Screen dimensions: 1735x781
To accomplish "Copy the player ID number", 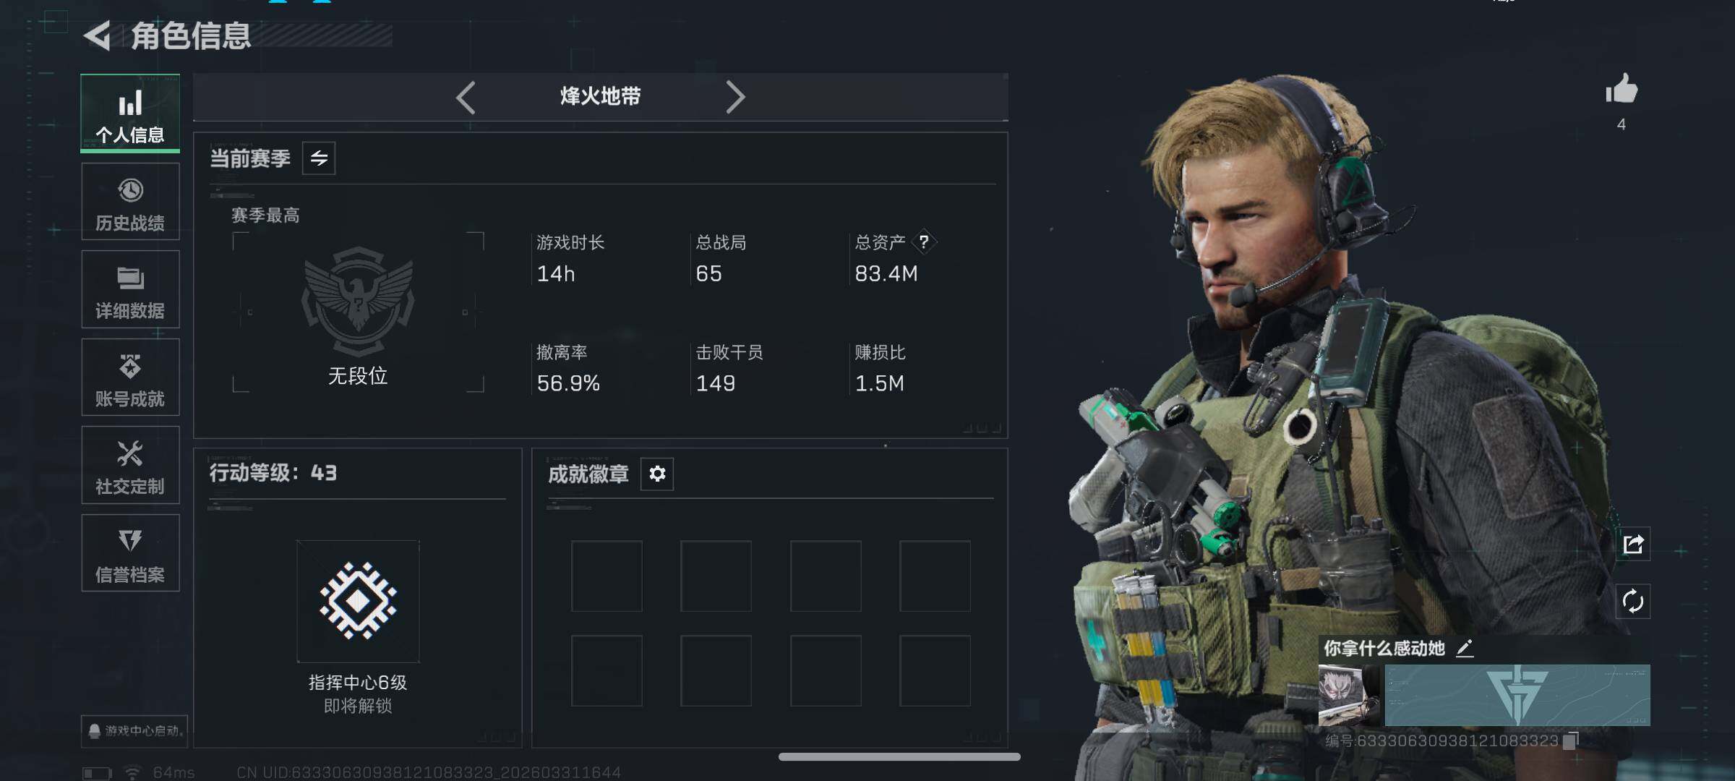I will click(x=1570, y=741).
